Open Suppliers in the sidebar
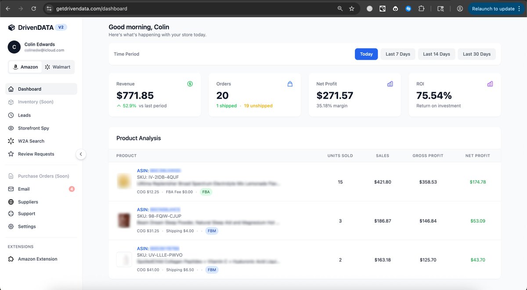This screenshot has height=290, width=527. coord(41,202)
